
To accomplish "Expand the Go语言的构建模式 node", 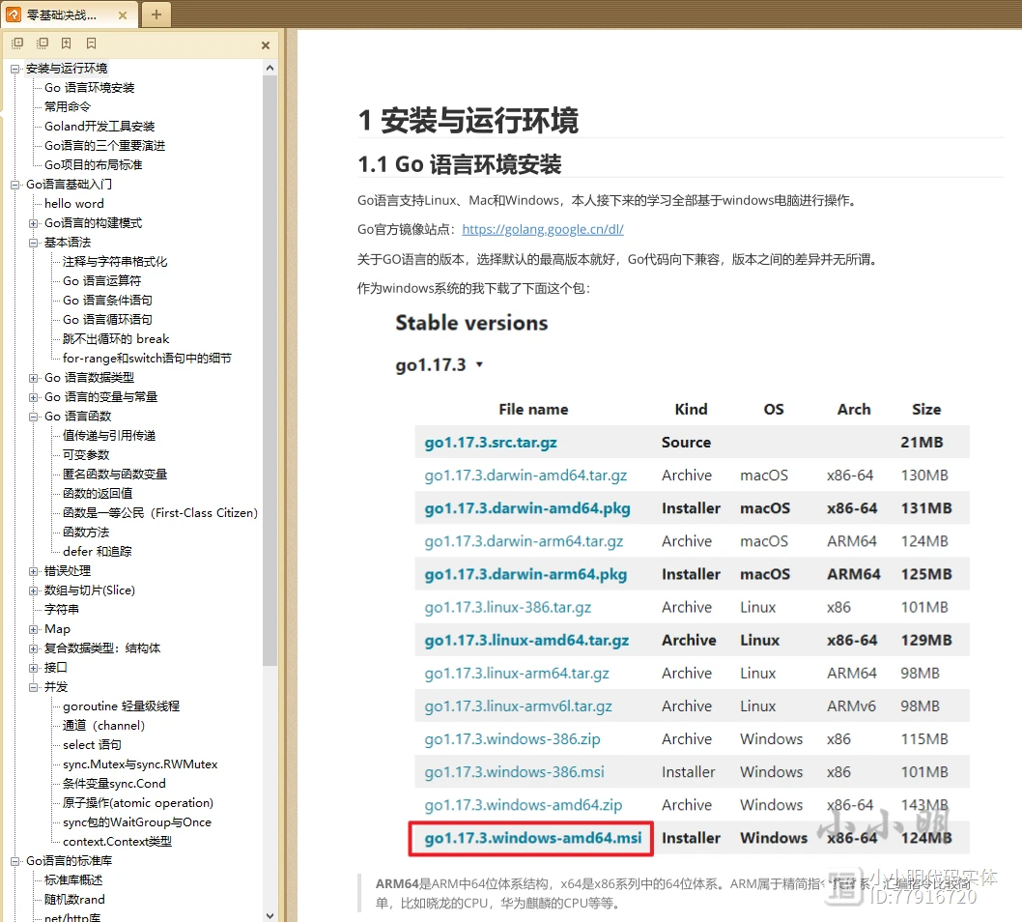I will coord(34,223).
